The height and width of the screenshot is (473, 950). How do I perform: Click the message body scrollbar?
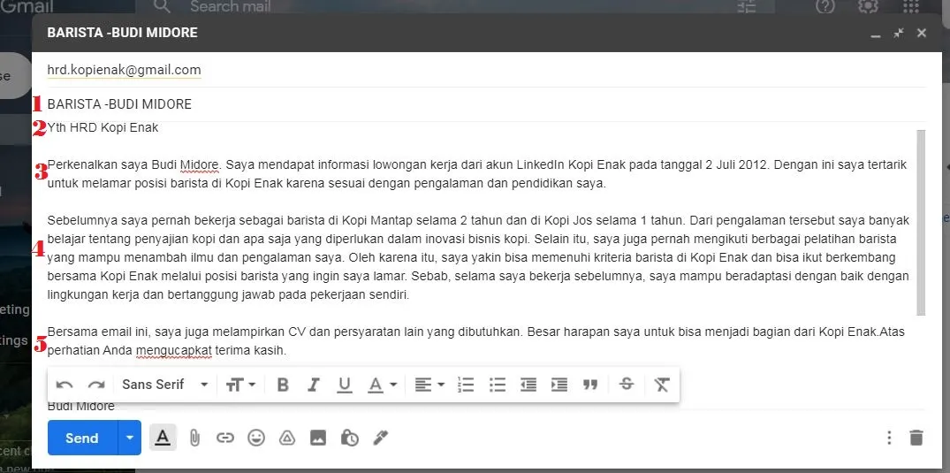pyautogui.click(x=921, y=222)
